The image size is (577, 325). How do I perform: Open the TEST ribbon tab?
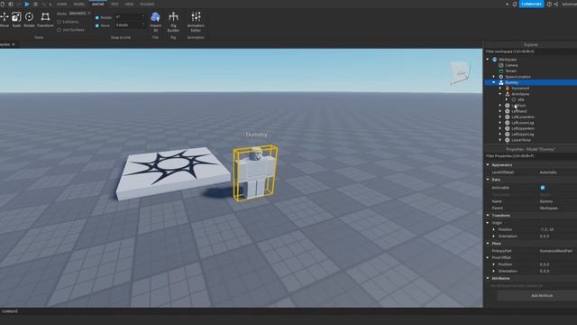pyautogui.click(x=114, y=5)
